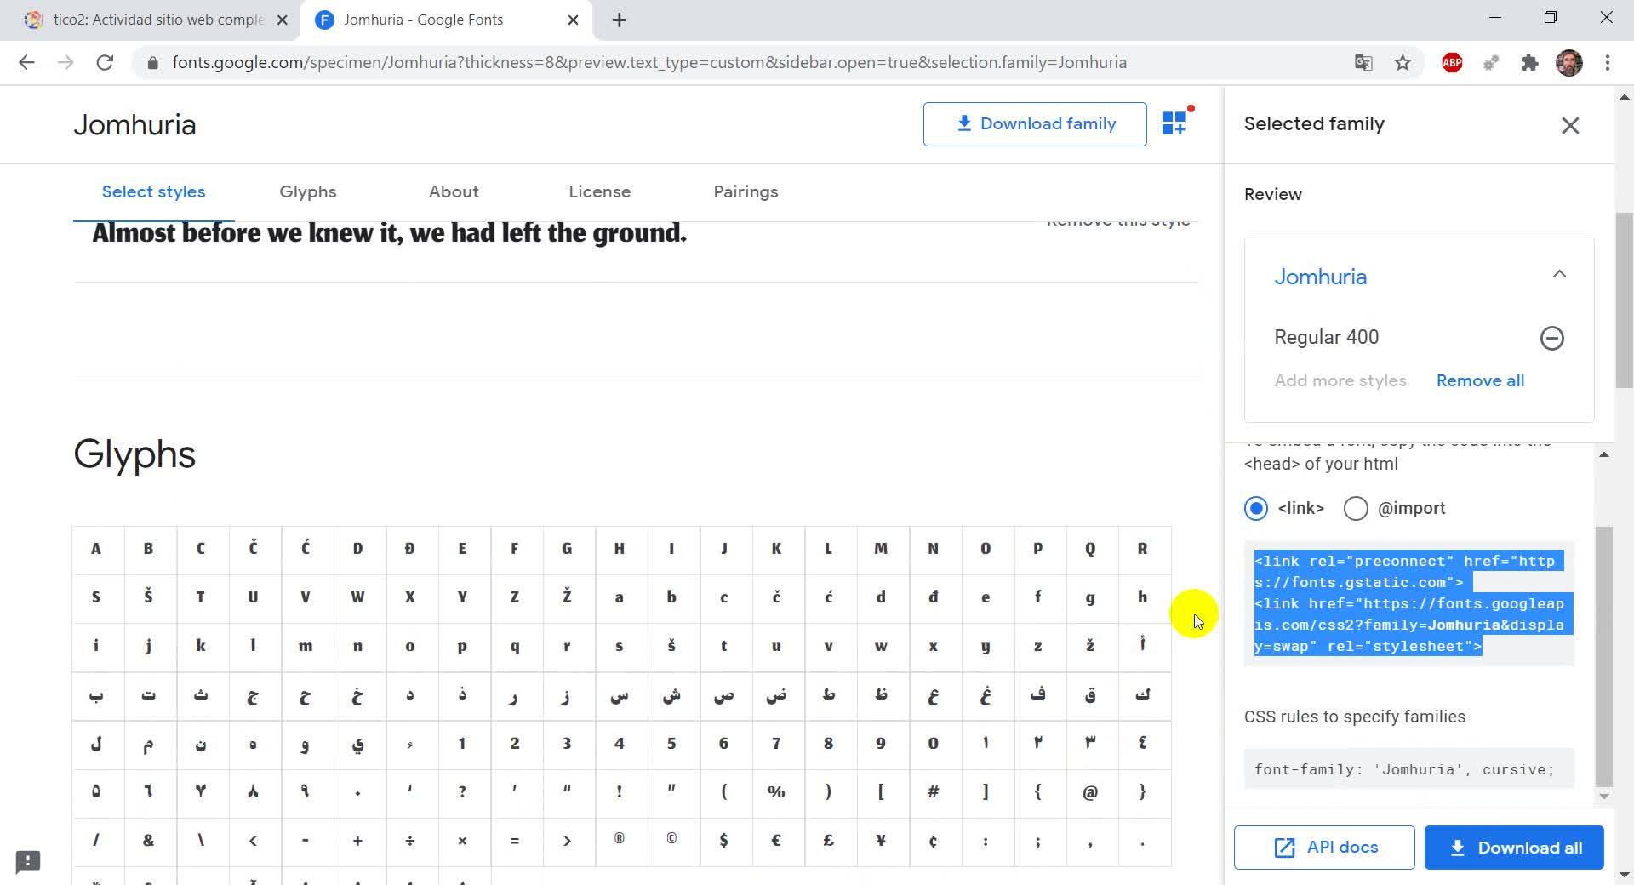Click the highlighted link embed code
Viewport: 1634px width, 885px height.
click(x=1408, y=603)
